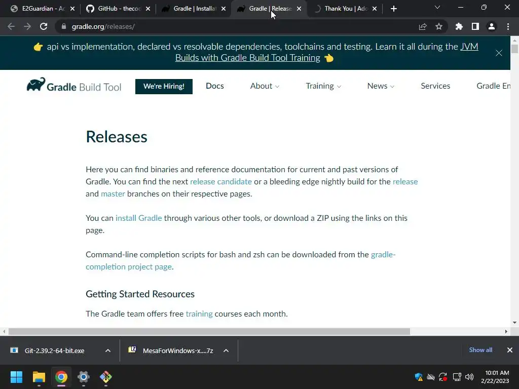Viewport: 519px width, 389px height.
Task: Open the Settings gear taskbar icon
Action: (84, 377)
